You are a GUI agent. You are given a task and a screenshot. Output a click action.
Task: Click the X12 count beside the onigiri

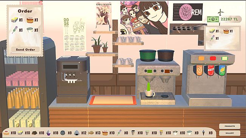(x=84, y=133)
